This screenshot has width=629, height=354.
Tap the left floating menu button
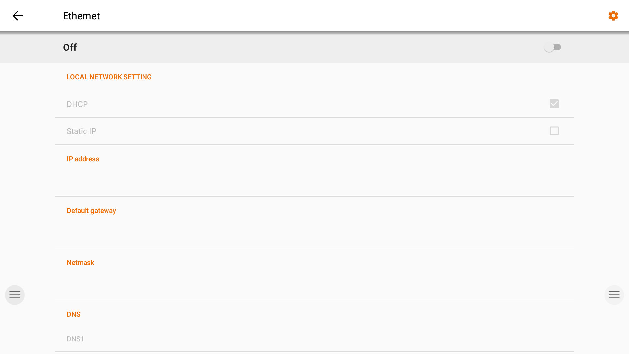[x=15, y=295]
